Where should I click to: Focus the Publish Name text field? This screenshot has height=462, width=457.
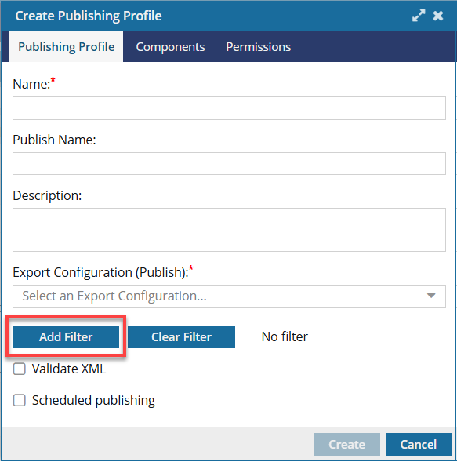click(x=229, y=163)
